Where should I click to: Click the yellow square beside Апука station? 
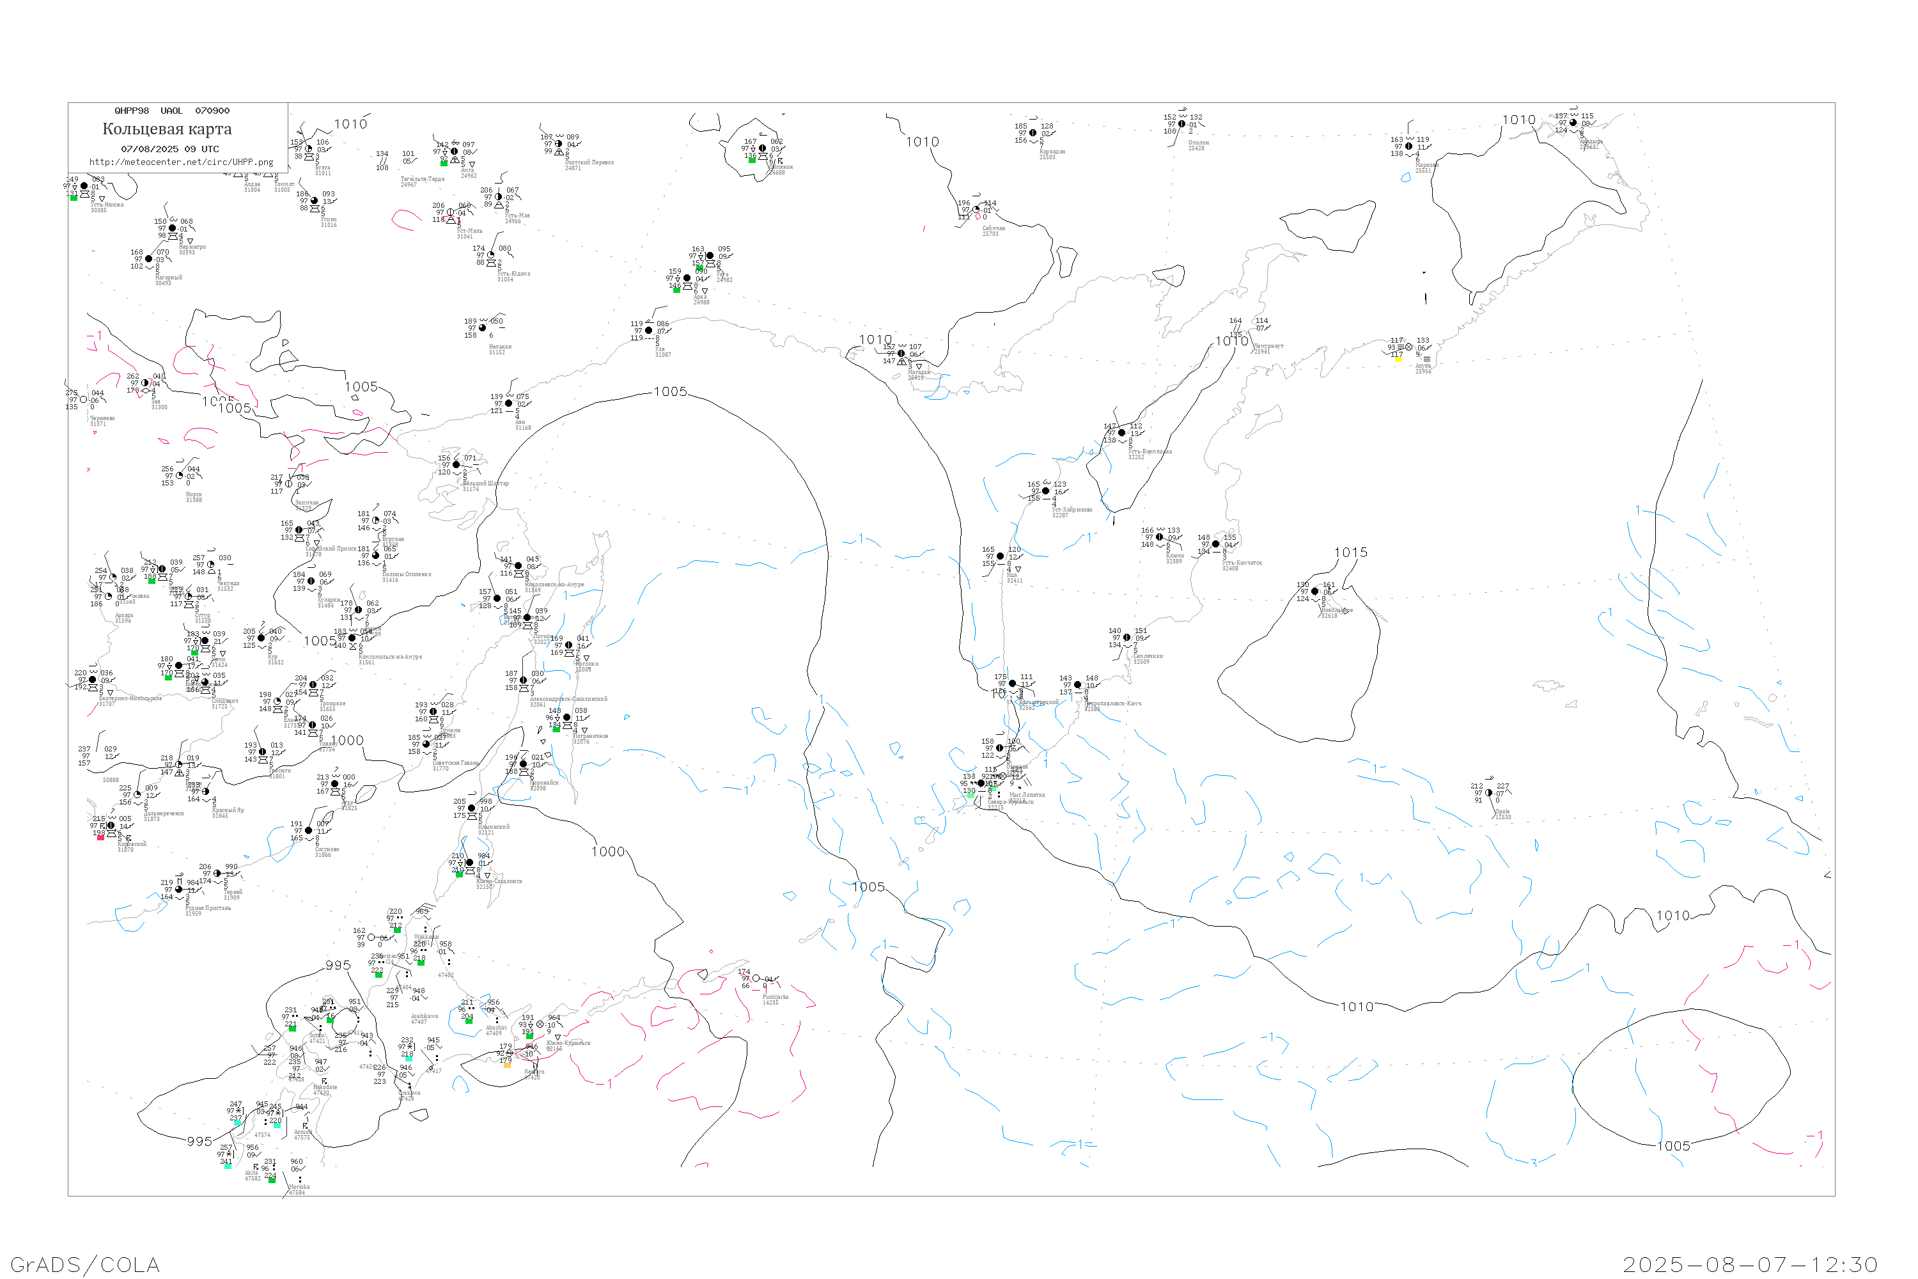tap(1399, 359)
